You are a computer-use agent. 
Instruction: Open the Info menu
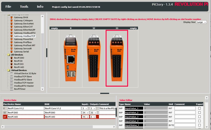[40, 6]
